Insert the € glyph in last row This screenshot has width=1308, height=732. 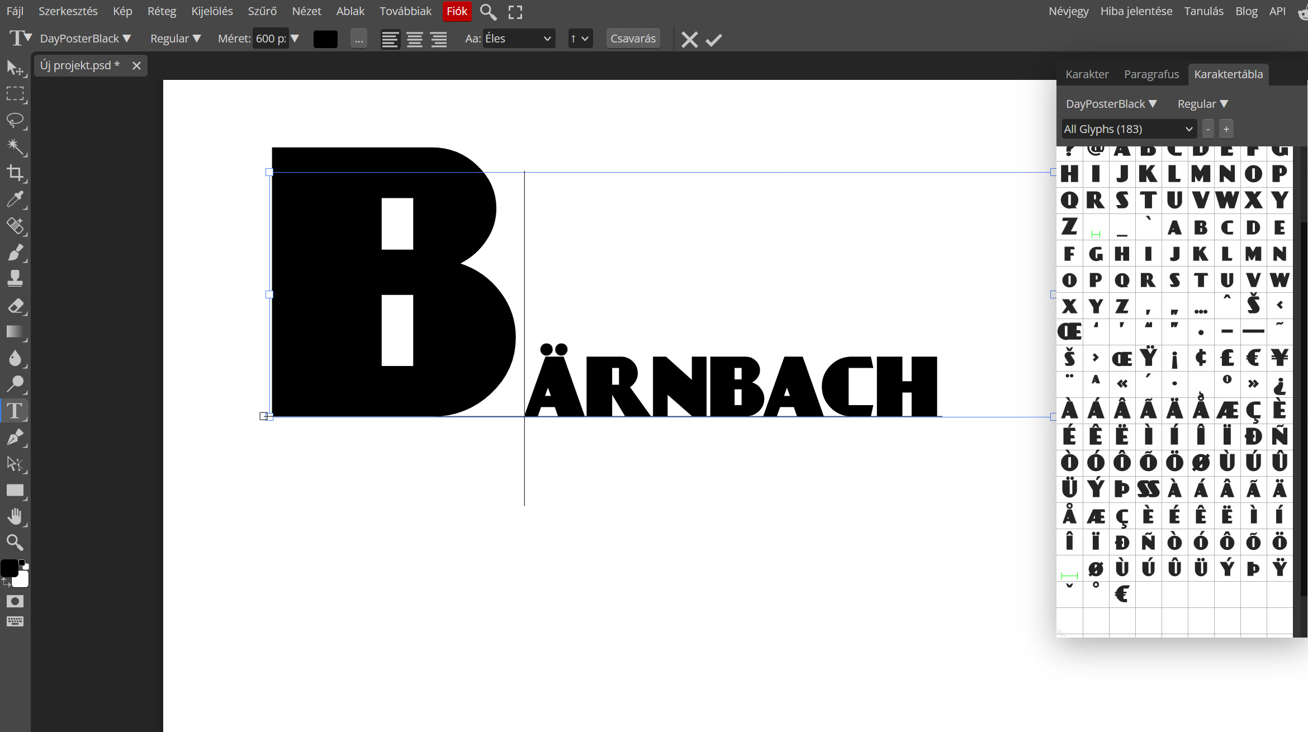[x=1122, y=594]
